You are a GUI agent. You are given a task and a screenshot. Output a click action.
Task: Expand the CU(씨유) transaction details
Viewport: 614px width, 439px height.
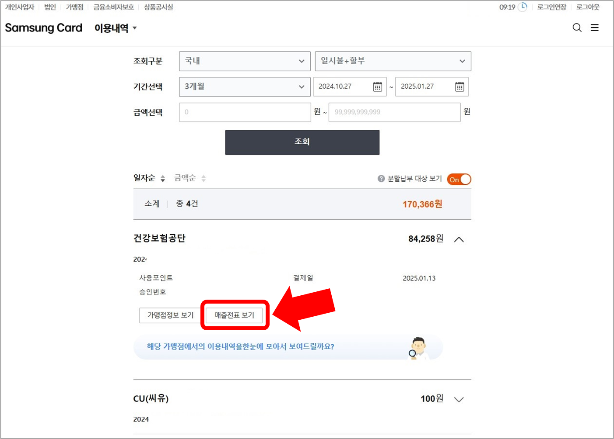pos(459,399)
